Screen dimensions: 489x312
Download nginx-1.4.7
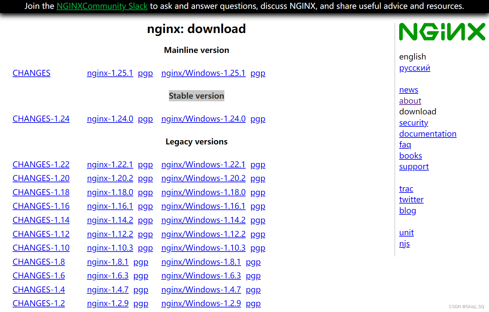(108, 289)
